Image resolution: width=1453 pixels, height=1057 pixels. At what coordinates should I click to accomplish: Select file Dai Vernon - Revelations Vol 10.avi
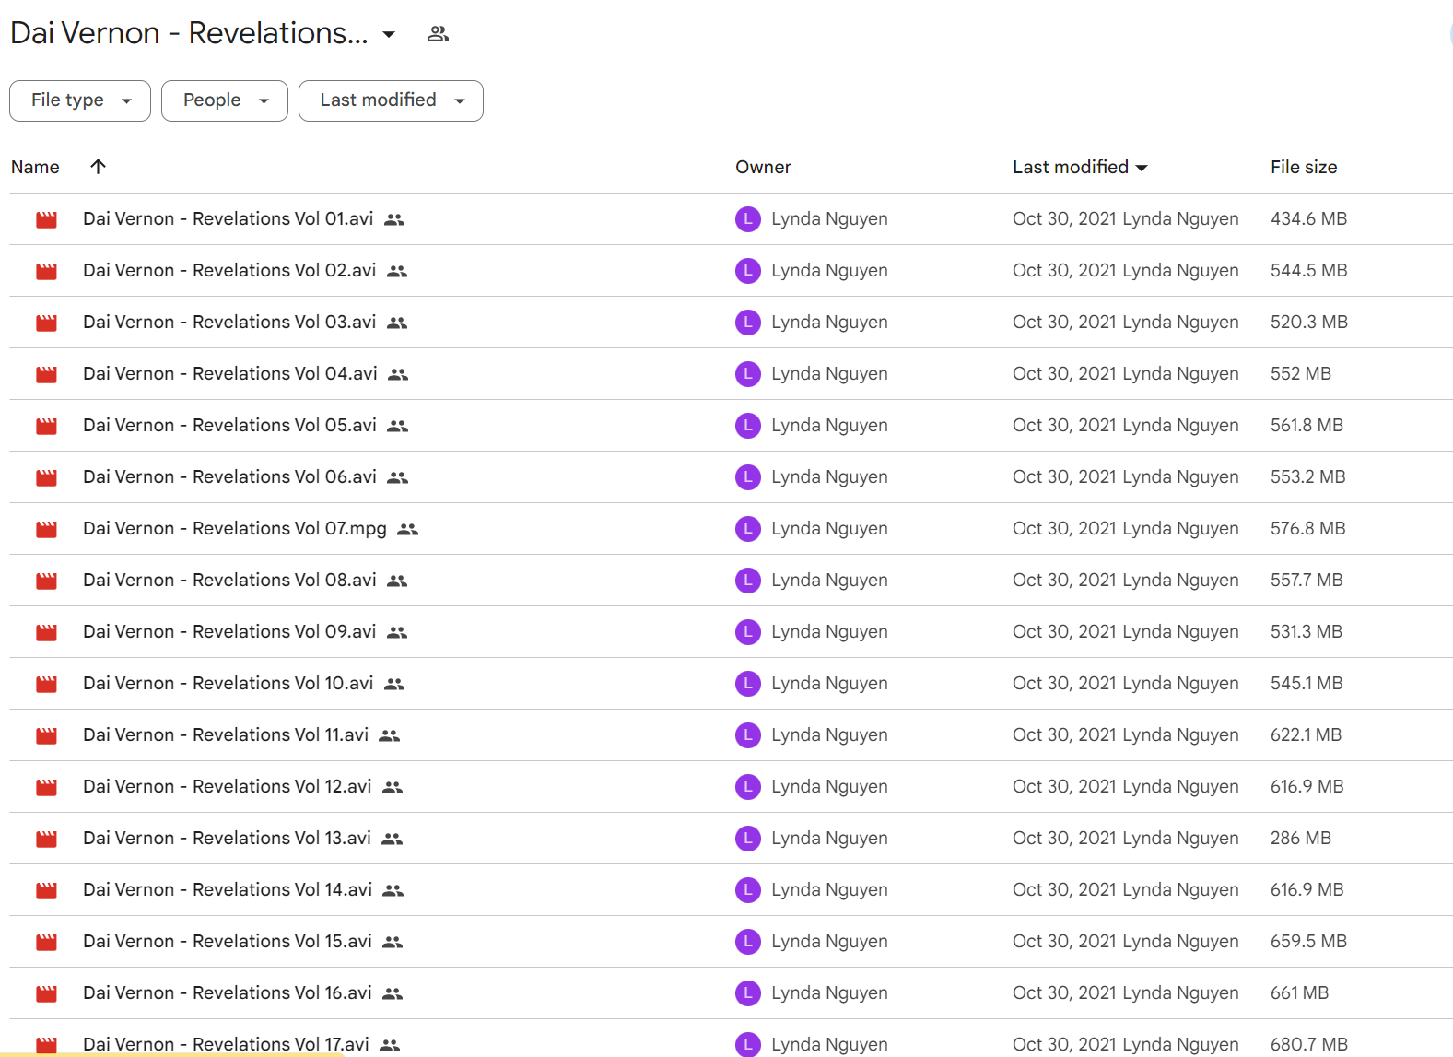pos(228,684)
